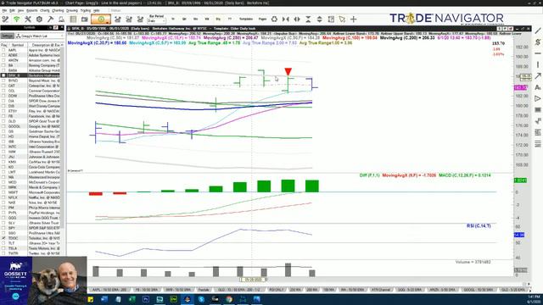Select the vertical line drawing tool
Screen dimensions: 543x305
click(538, 64)
